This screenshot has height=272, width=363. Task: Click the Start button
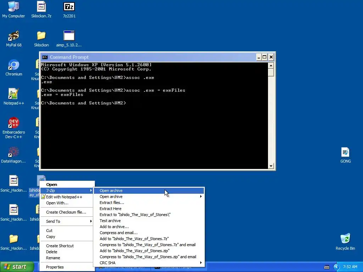16,267
